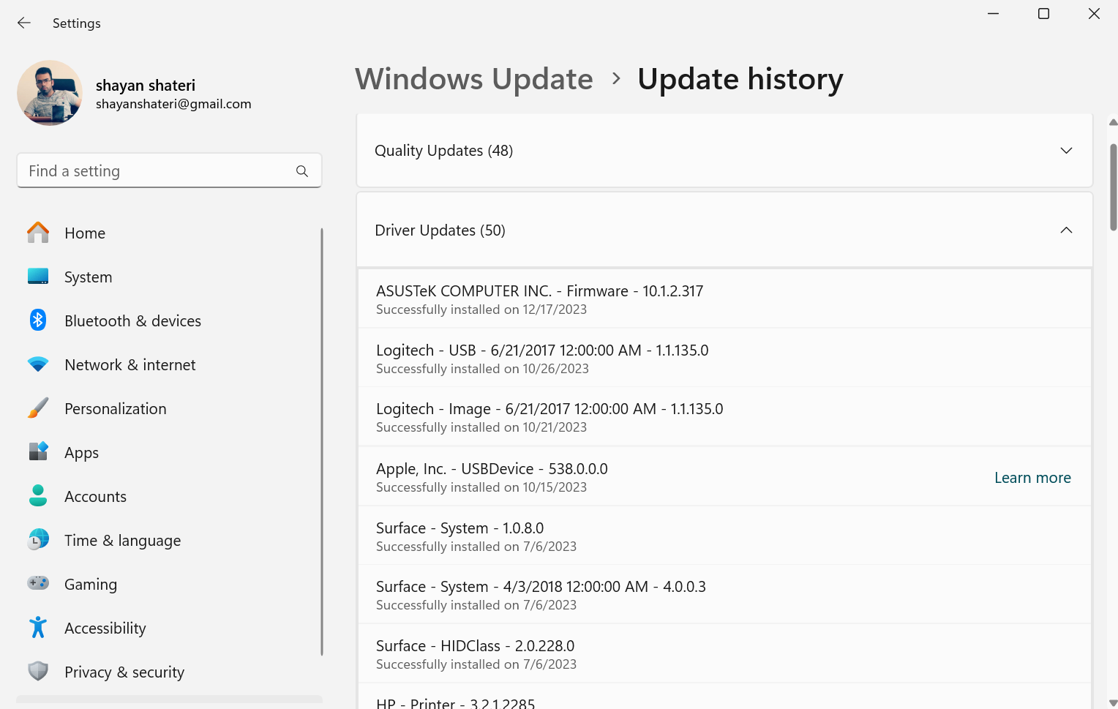This screenshot has height=709, width=1118.
Task: Click Learn more for Apple USBDevice
Action: pyautogui.click(x=1032, y=478)
